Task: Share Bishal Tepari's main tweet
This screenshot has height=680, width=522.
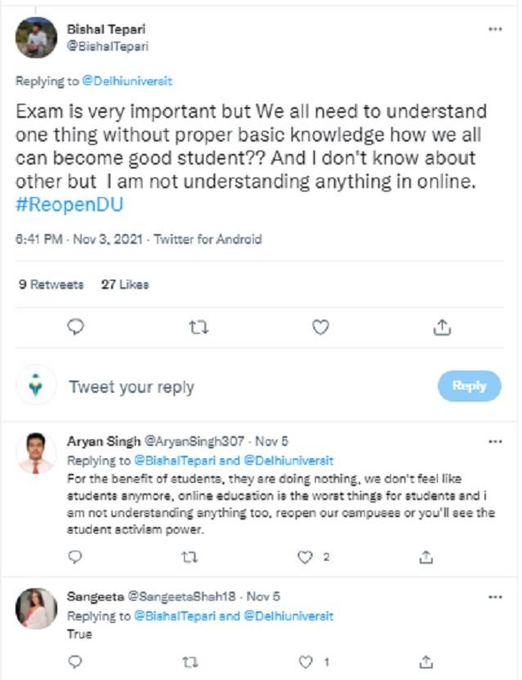Action: (442, 327)
